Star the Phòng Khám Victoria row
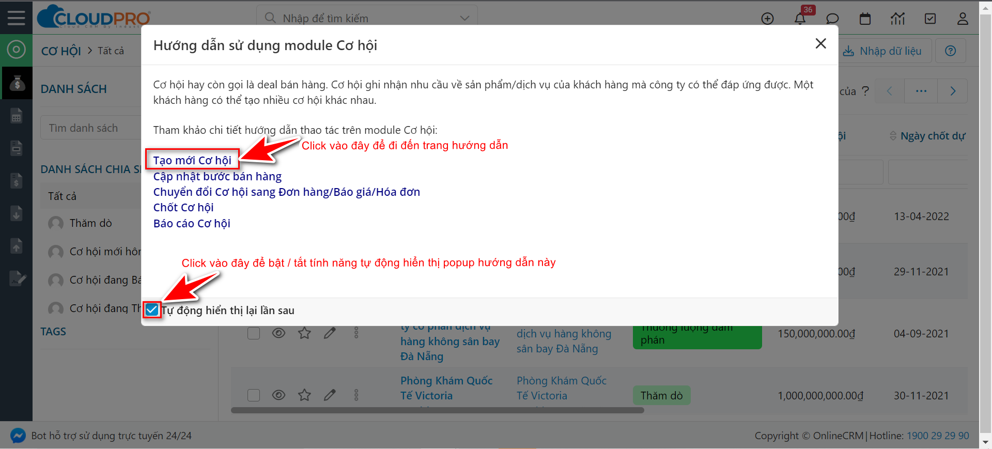Viewport: 992px width, 449px height. (304, 395)
